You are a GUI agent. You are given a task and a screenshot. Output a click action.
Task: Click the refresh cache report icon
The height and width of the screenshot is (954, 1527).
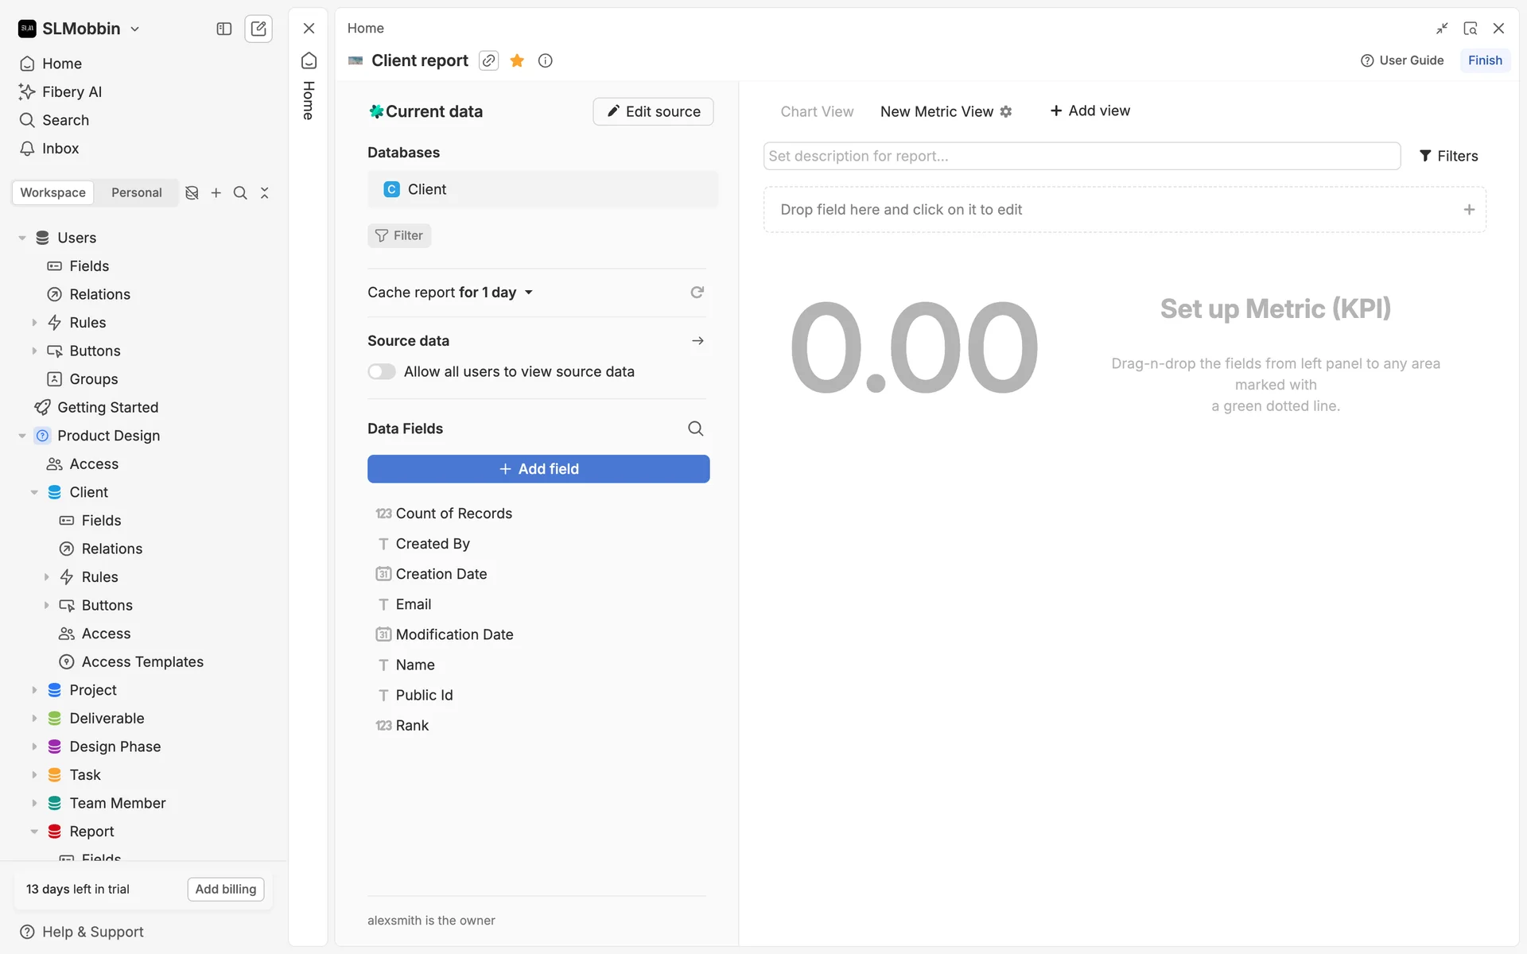(697, 293)
